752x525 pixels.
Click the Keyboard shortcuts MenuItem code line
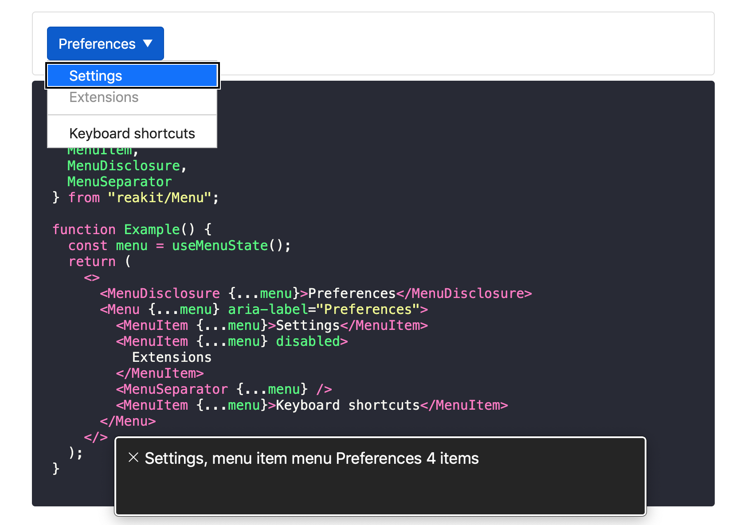(312, 405)
